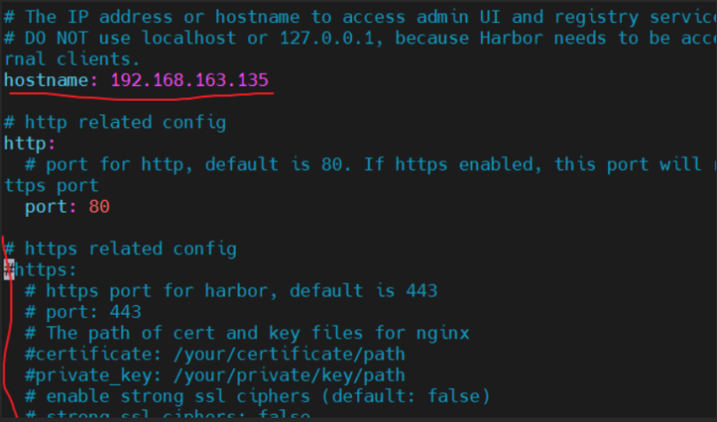Click the commented '# port: 443' line

82,312
